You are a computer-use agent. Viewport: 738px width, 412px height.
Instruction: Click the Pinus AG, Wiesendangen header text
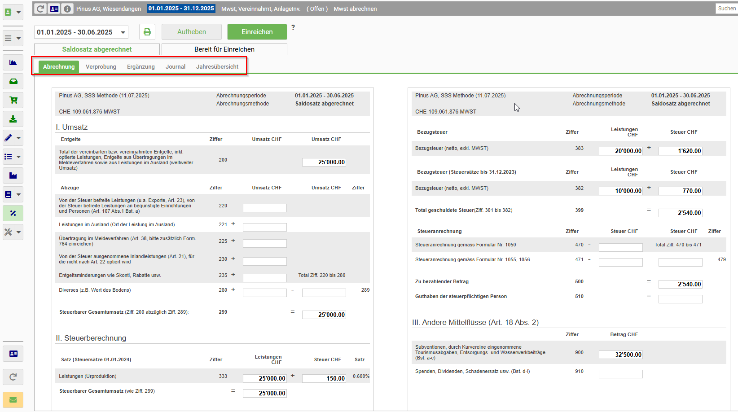pyautogui.click(x=109, y=9)
